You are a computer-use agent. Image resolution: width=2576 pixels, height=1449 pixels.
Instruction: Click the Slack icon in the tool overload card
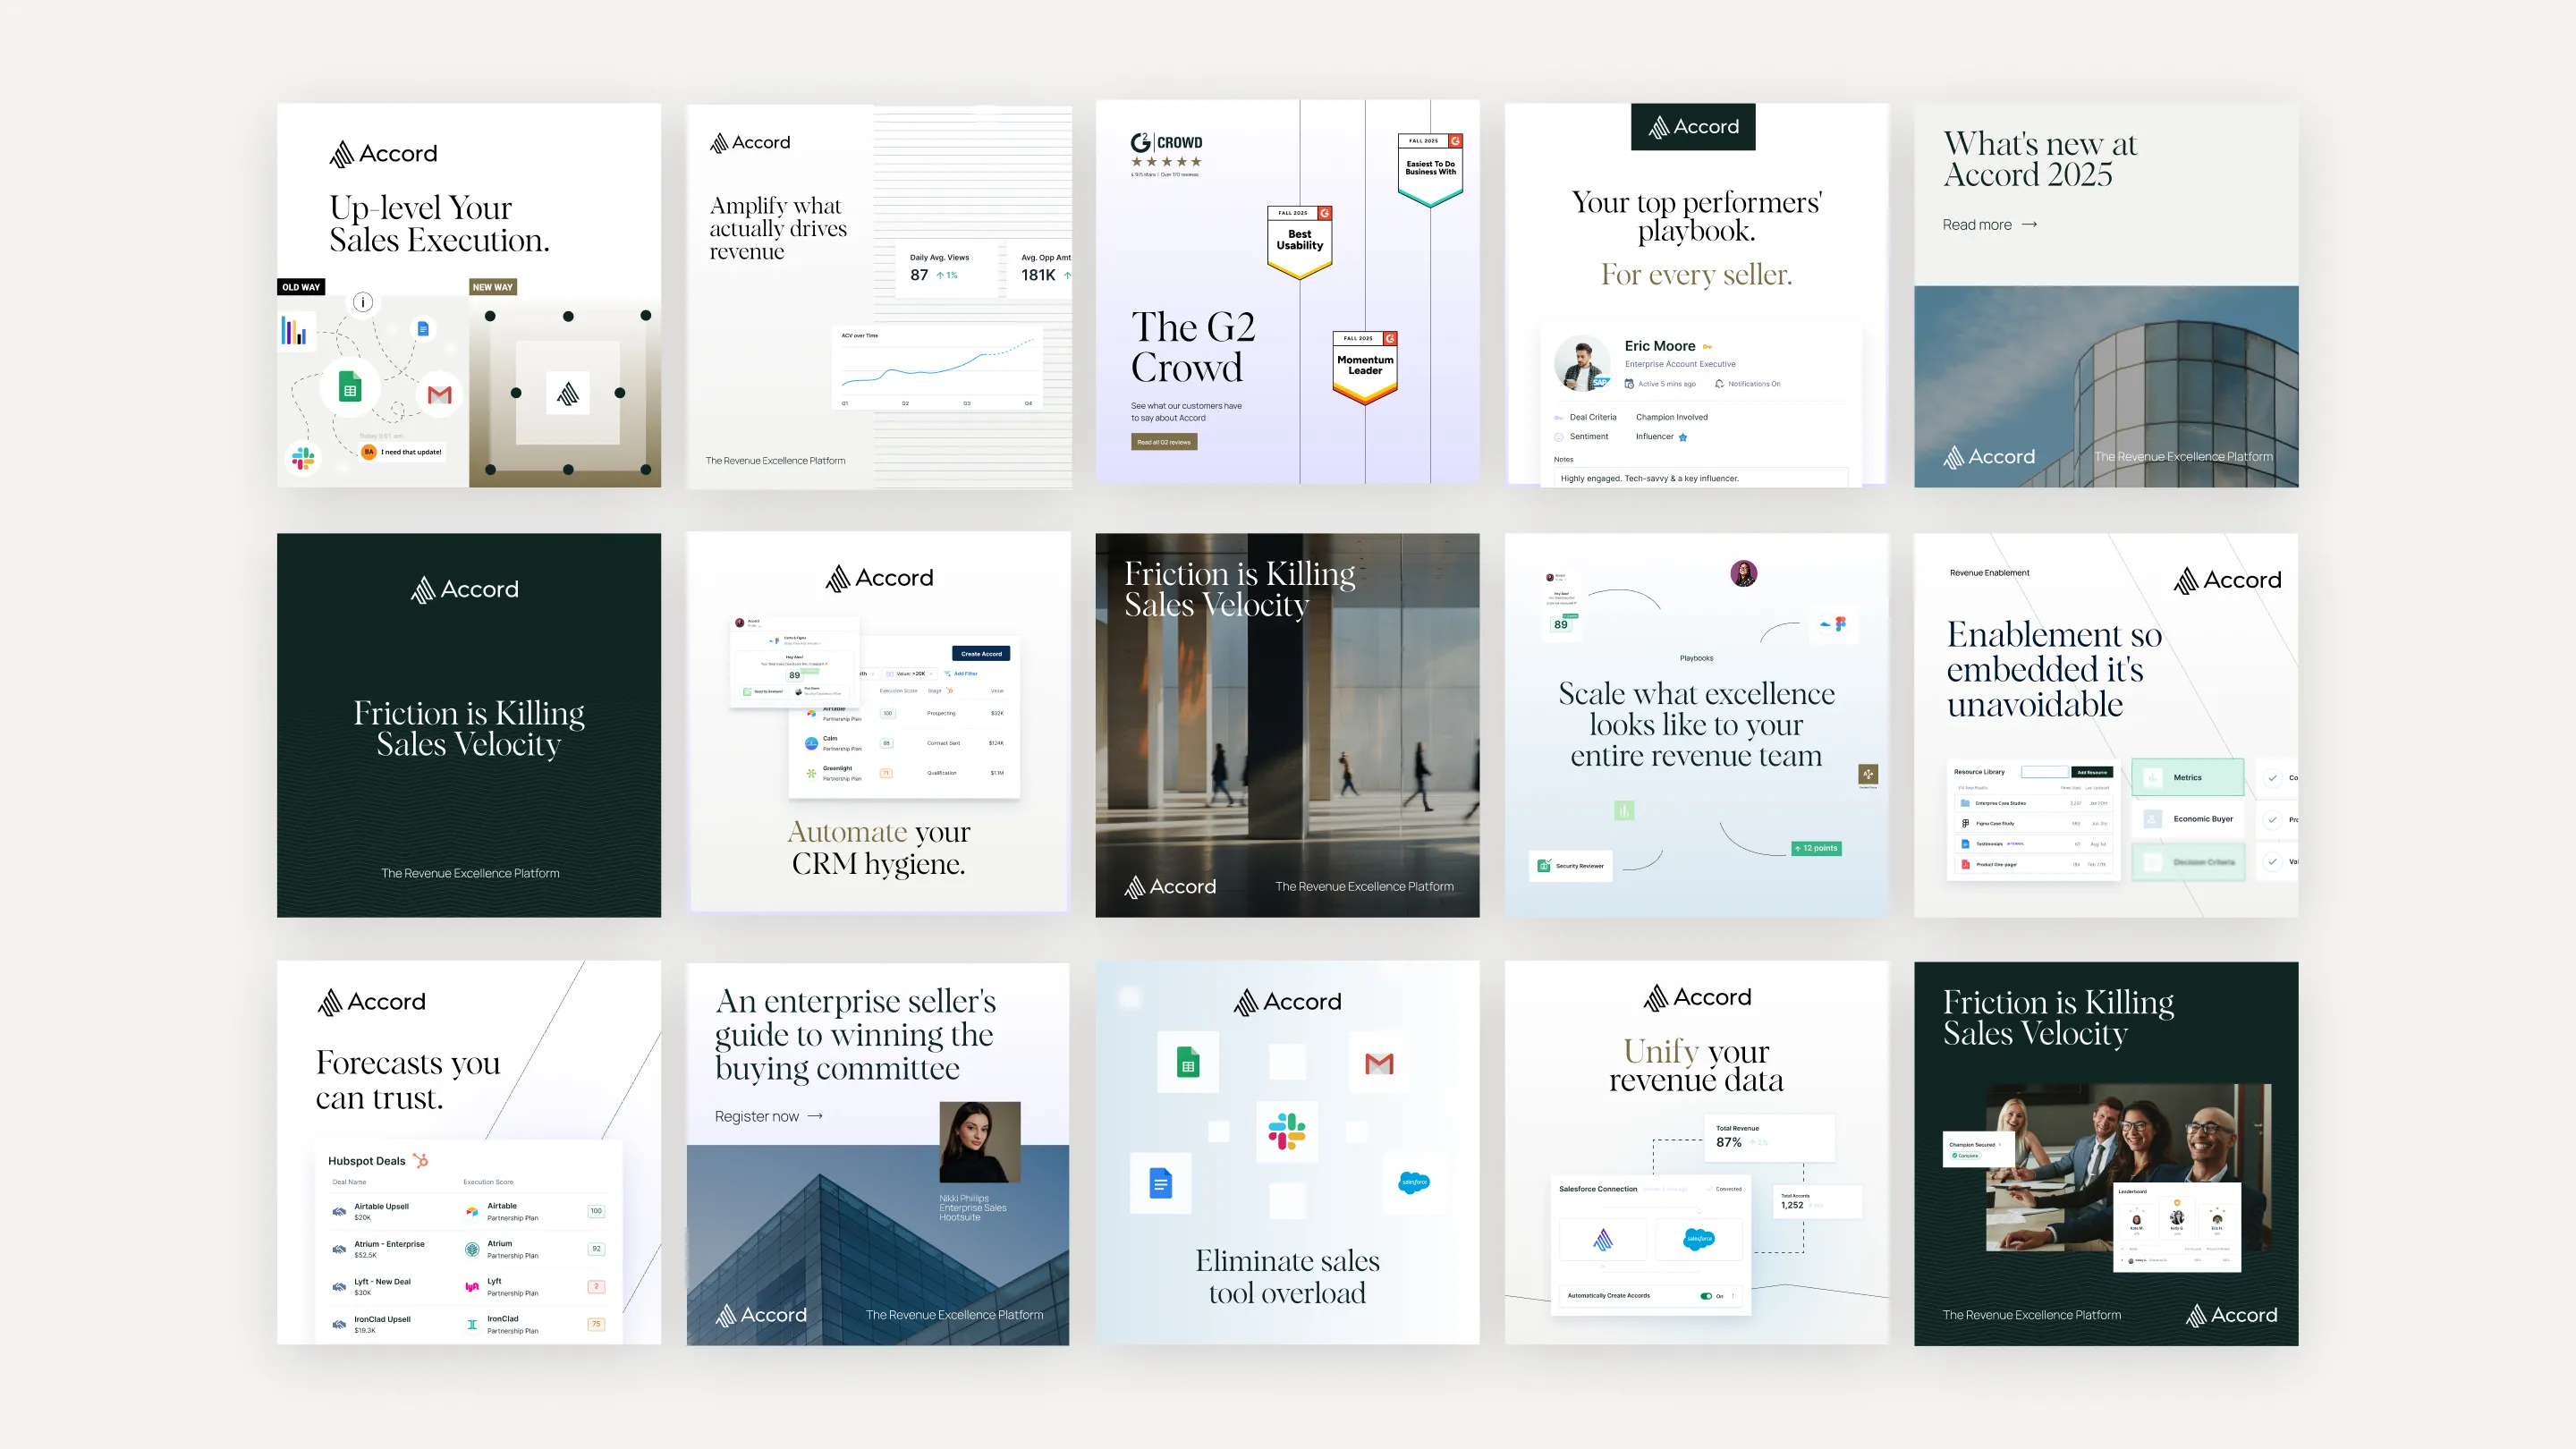pyautogui.click(x=1286, y=1131)
